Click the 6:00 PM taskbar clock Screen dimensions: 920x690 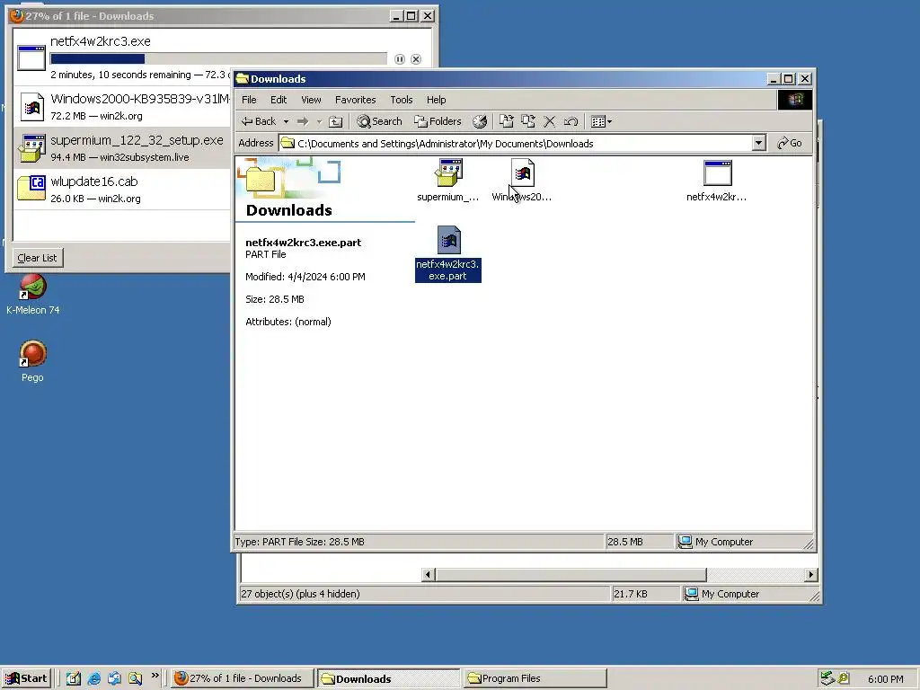[x=885, y=679]
